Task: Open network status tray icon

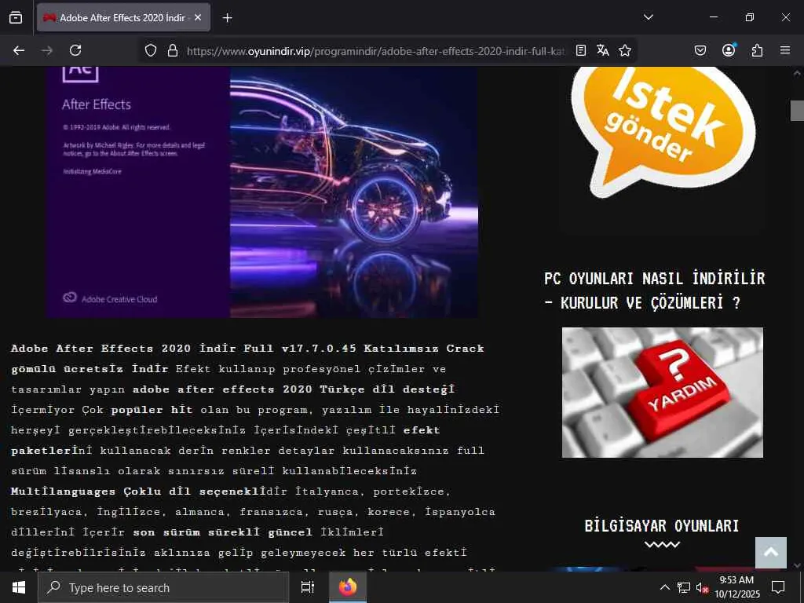Action: pyautogui.click(x=684, y=587)
